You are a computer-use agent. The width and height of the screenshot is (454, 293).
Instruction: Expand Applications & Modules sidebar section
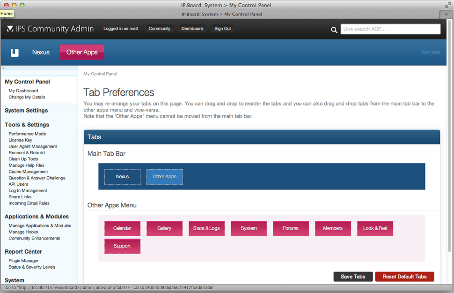pyautogui.click(x=37, y=217)
